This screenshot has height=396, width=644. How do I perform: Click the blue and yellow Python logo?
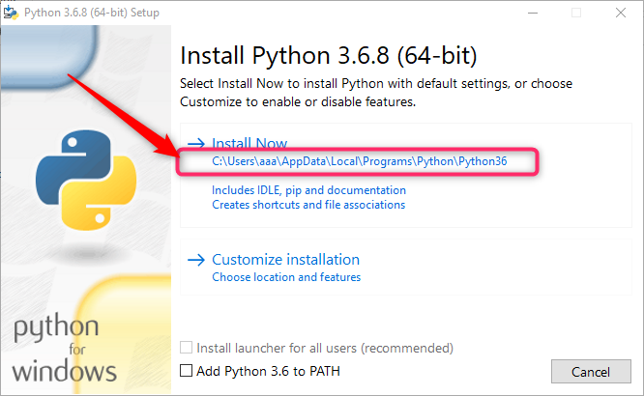[x=86, y=181]
